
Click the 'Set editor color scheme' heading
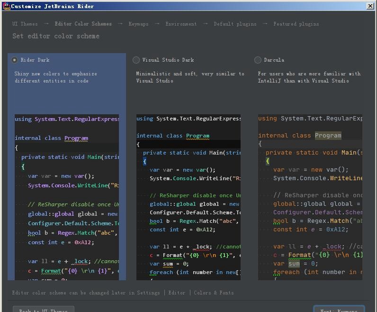pos(56,36)
